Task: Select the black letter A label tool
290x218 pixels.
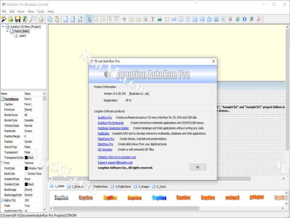Action: coord(145,19)
